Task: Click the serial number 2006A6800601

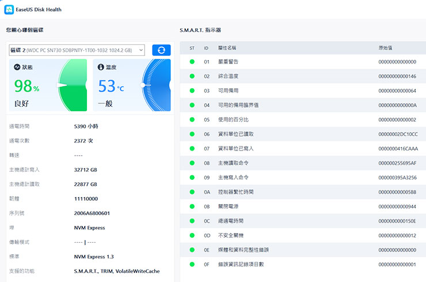Action: (92, 213)
